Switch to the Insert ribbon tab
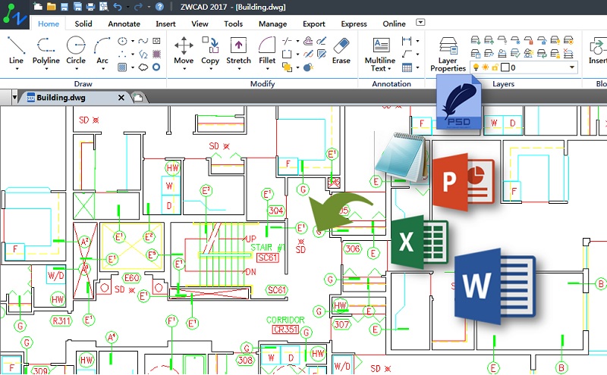The width and height of the screenshot is (607, 375). pyautogui.click(x=165, y=23)
